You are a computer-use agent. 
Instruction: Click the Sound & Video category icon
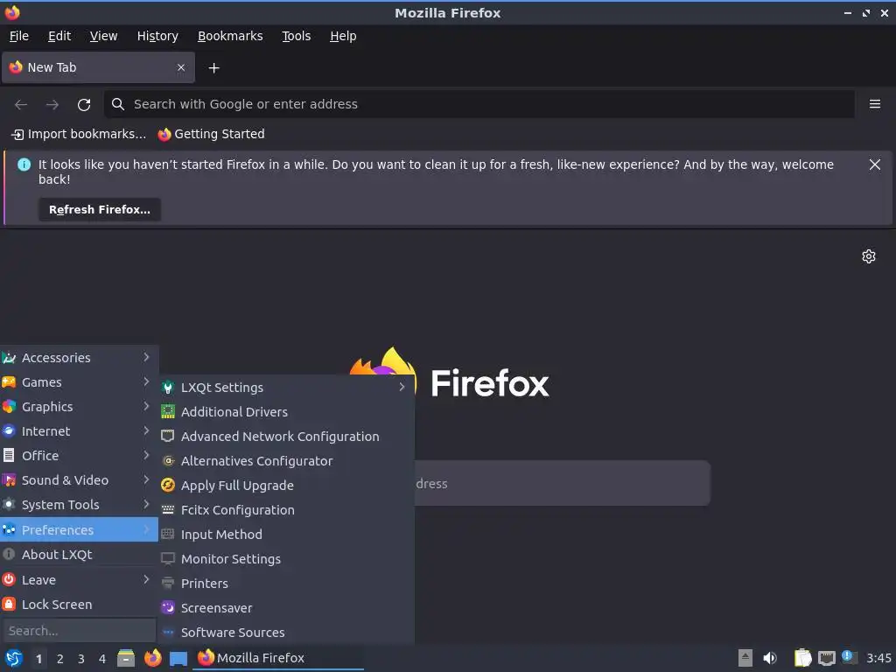(9, 480)
